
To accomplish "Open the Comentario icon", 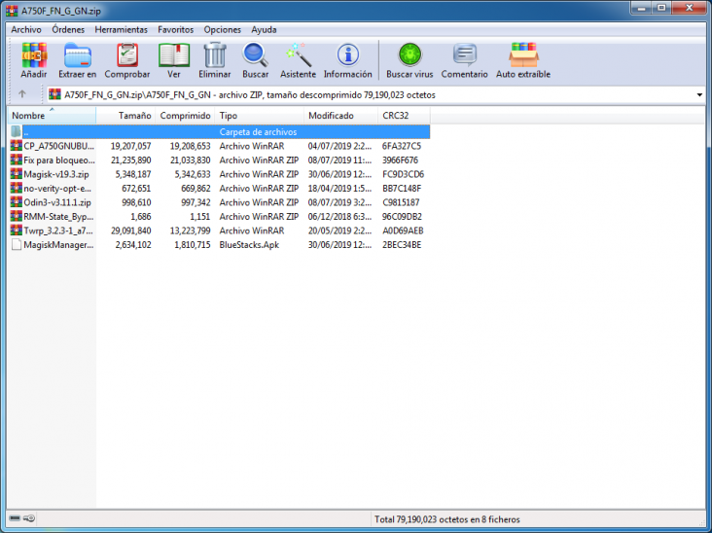I will point(465,54).
